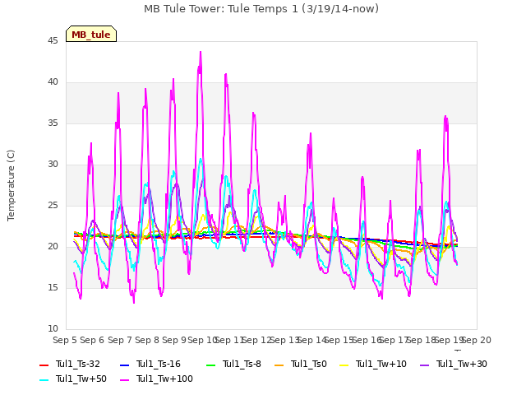Click the 30 y-axis tick label
Viewport: 526px width, 395px height.
pyautogui.click(x=53, y=165)
